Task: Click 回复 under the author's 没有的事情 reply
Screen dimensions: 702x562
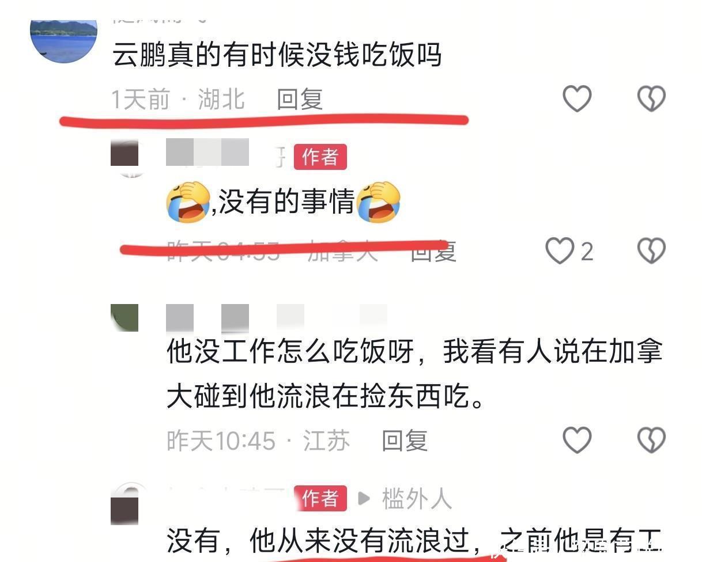Action: point(433,252)
